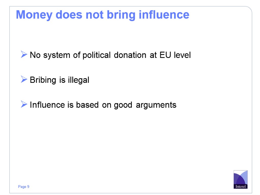
Task: Click the word Bribing in second bullet
Action: click(43, 80)
